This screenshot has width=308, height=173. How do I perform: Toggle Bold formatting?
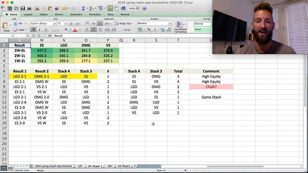point(33,30)
